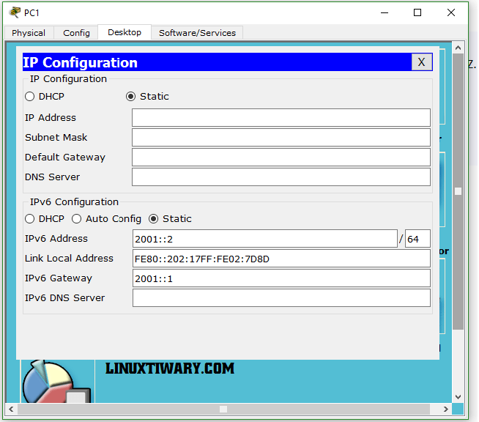
Task: Click the horizontal scrollbar right arrow
Action: [x=446, y=409]
